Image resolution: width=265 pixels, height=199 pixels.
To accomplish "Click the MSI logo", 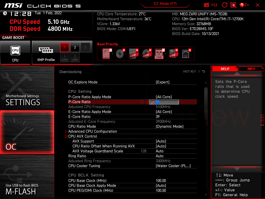I will click(13, 6).
